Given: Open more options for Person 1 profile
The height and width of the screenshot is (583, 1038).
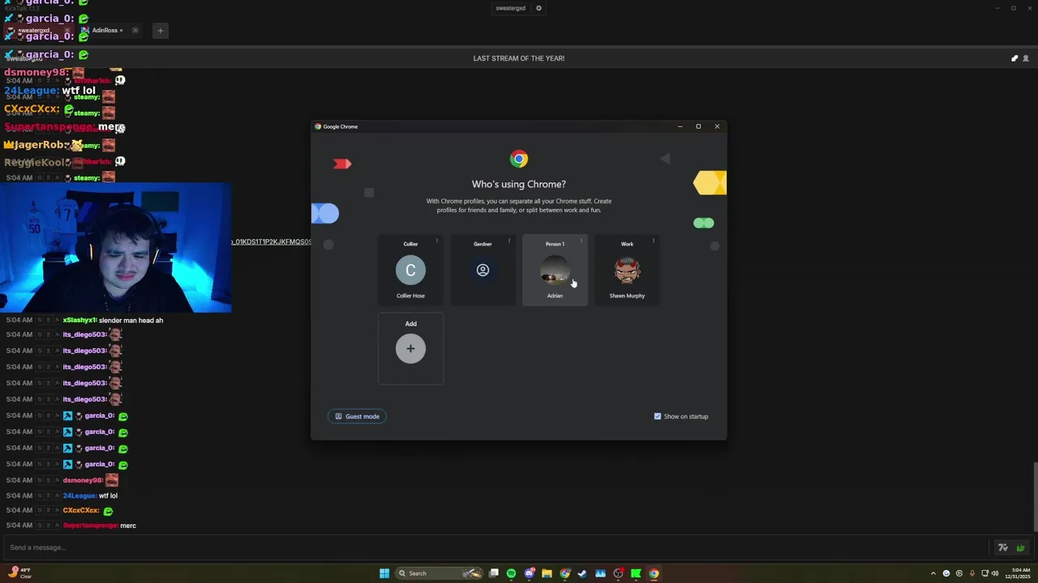Looking at the screenshot, I should 581,241.
